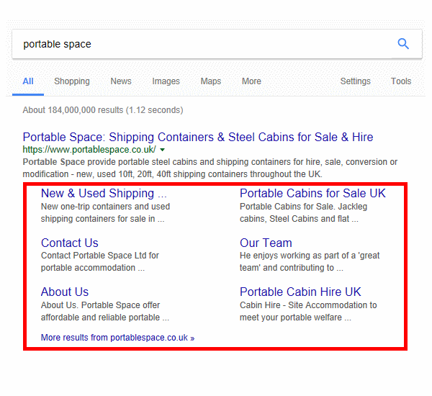Image resolution: width=432 pixels, height=396 pixels.
Task: Open the search Tools menu
Action: [x=401, y=81]
